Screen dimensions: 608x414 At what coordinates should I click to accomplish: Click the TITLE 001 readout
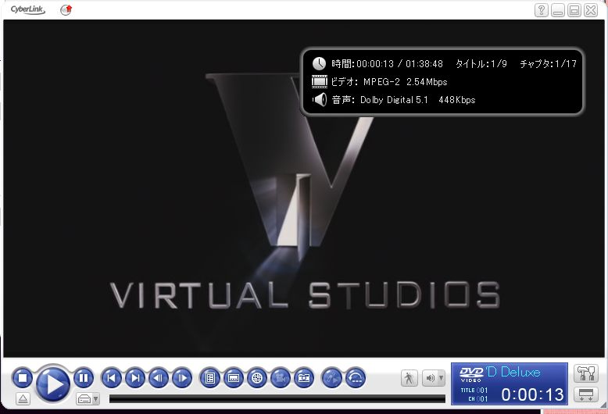(474, 391)
